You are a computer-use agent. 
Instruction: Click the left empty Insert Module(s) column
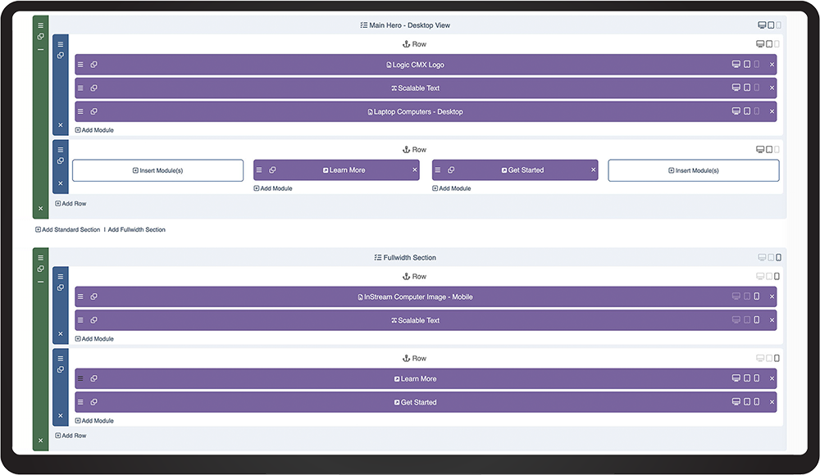tap(157, 170)
